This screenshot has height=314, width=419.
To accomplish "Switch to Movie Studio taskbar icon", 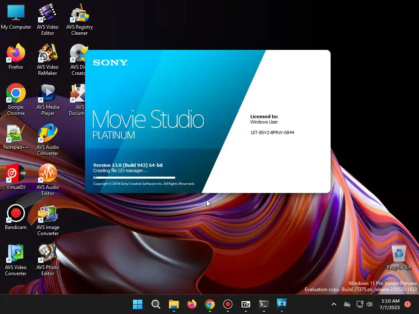I will [x=282, y=304].
